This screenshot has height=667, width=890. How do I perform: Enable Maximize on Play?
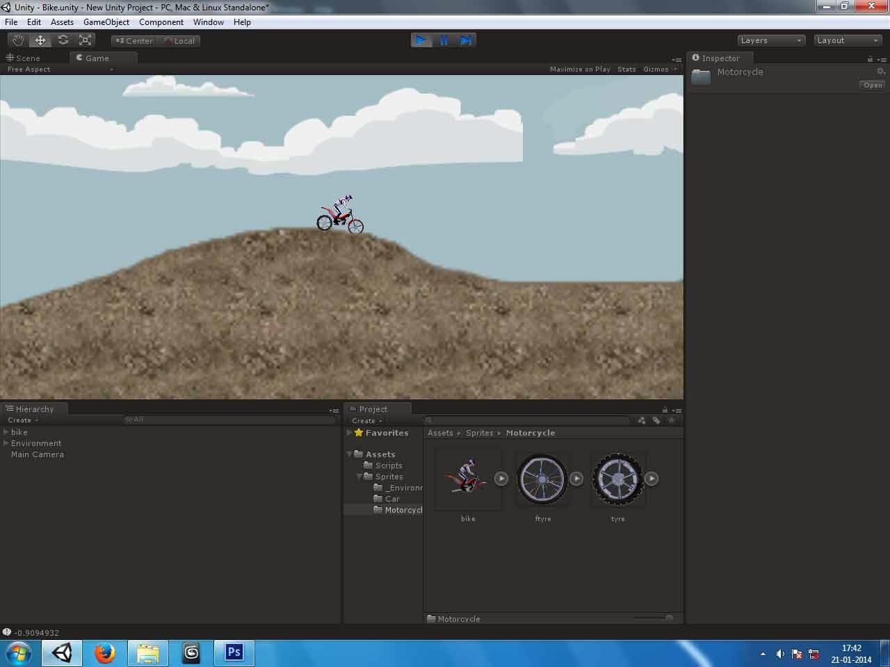click(580, 69)
